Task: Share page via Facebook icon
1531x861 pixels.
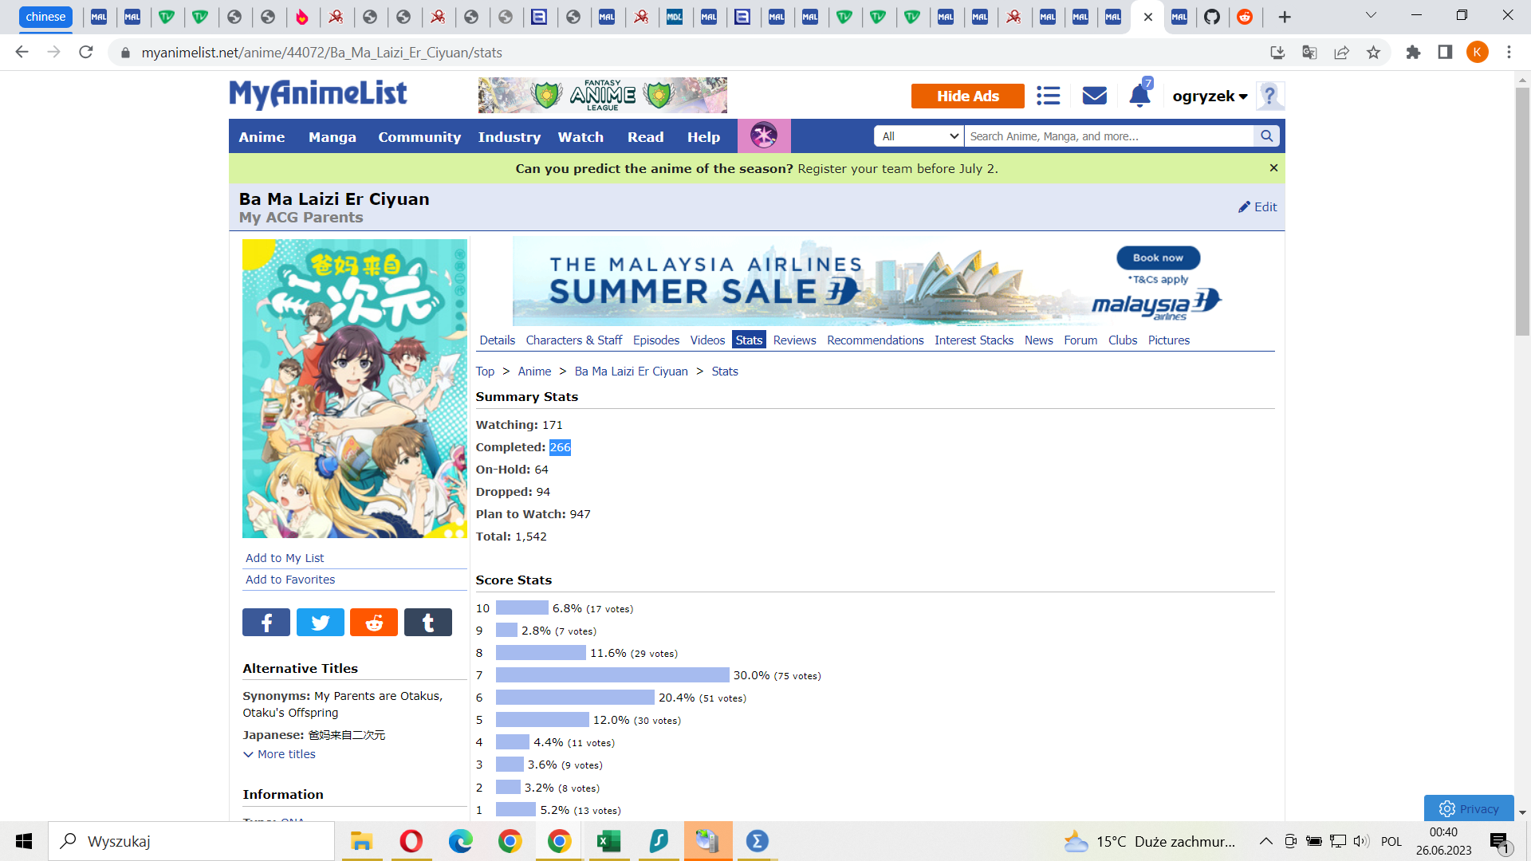Action: 266,623
